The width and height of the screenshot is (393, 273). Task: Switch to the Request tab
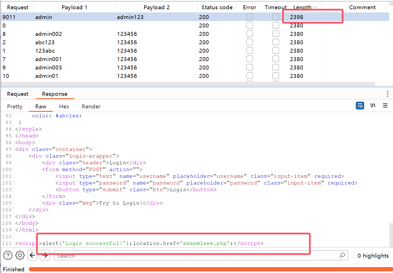point(18,94)
